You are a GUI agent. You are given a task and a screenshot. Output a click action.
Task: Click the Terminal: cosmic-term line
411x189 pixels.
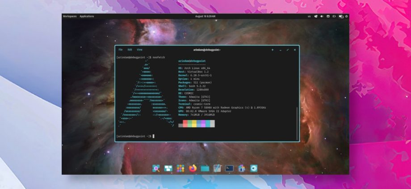coord(194,104)
